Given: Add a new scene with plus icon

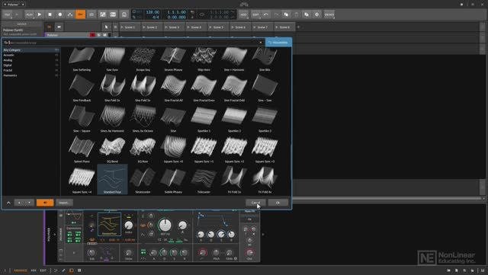Looking at the screenshot, I should (298, 27).
